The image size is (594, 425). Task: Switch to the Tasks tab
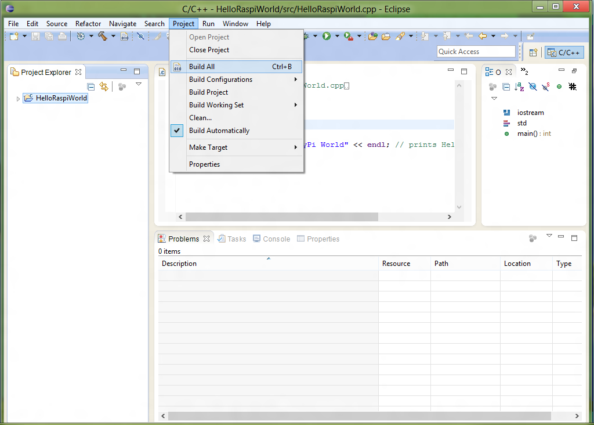(x=232, y=239)
